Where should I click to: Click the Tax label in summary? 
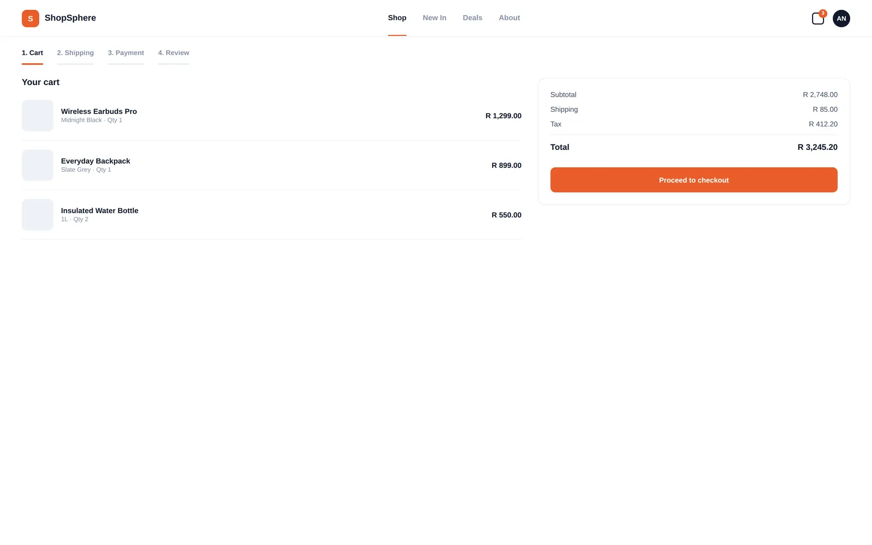[556, 124]
